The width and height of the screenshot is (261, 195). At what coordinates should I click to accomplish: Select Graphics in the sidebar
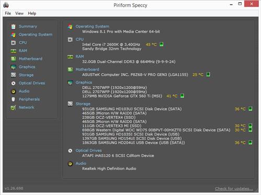pyautogui.click(x=27, y=67)
